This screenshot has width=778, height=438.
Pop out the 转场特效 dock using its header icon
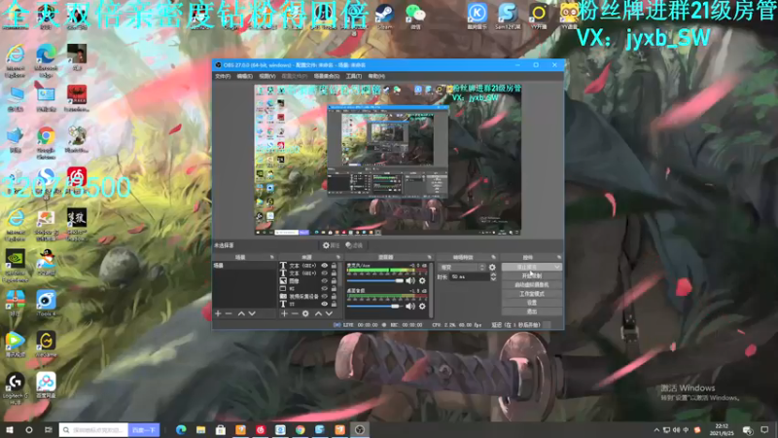point(493,257)
